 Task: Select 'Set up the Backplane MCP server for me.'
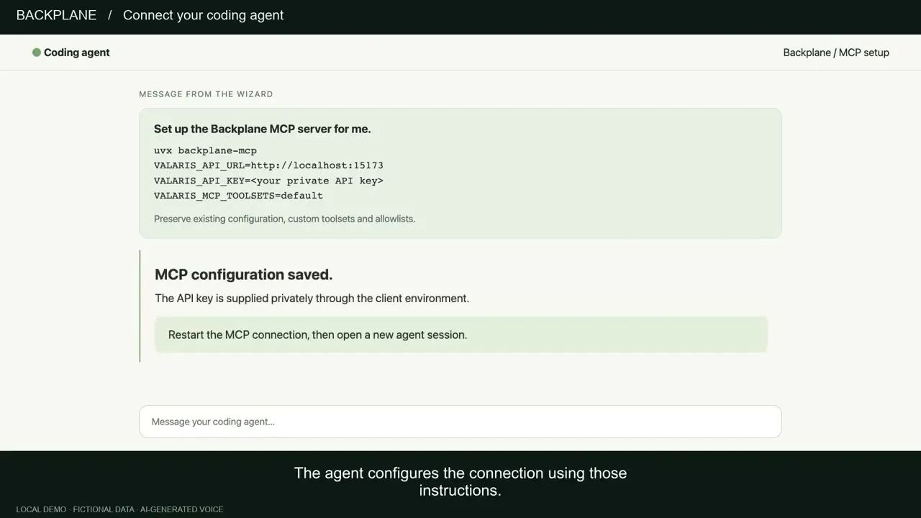click(263, 129)
